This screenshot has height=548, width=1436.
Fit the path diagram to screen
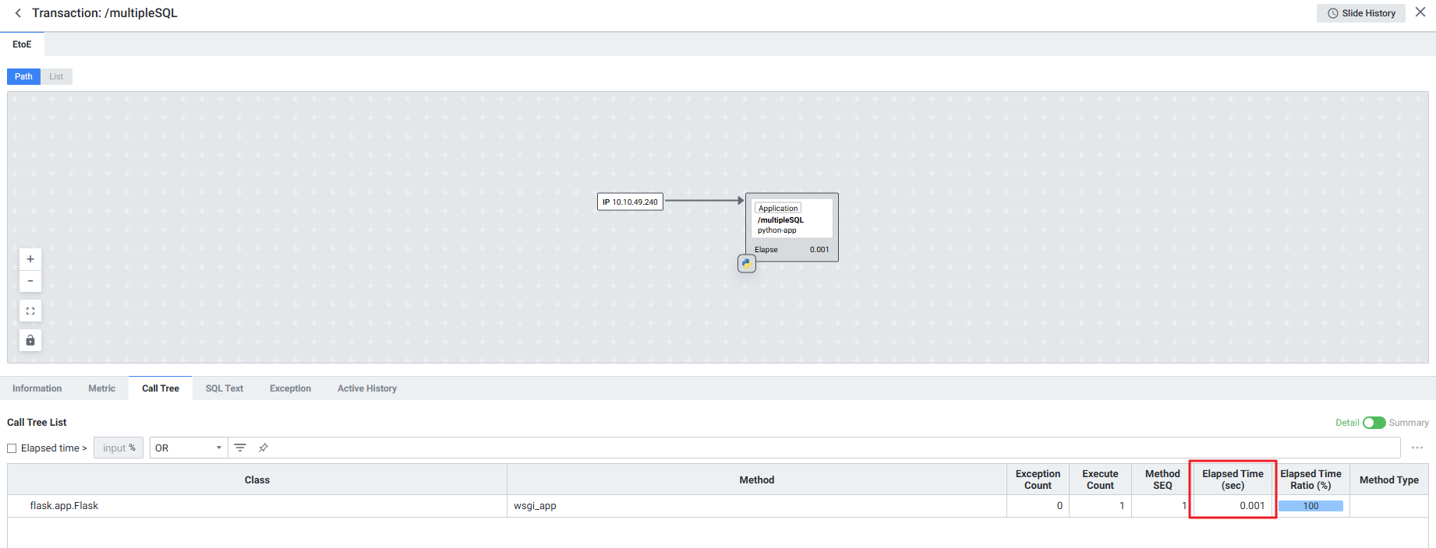coord(30,311)
